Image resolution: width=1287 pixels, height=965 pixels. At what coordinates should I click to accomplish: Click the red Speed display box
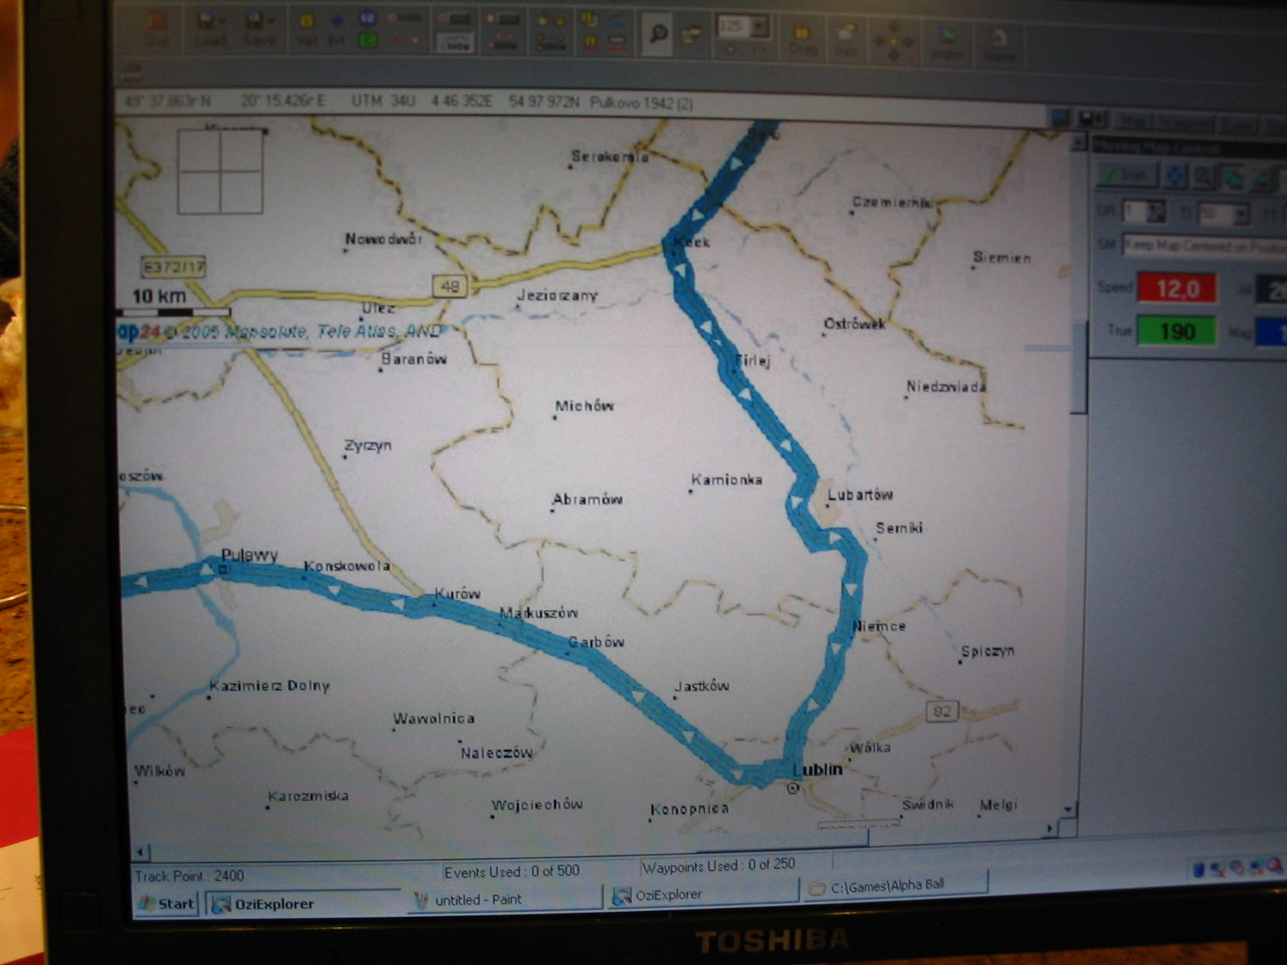1176,289
